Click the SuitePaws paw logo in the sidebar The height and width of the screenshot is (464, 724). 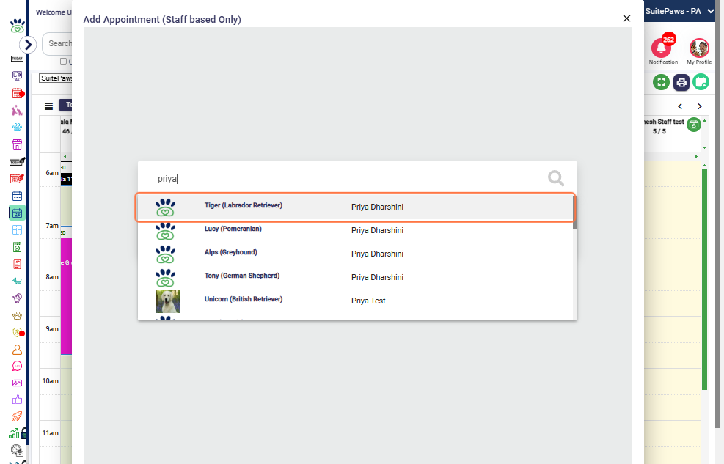(17, 26)
